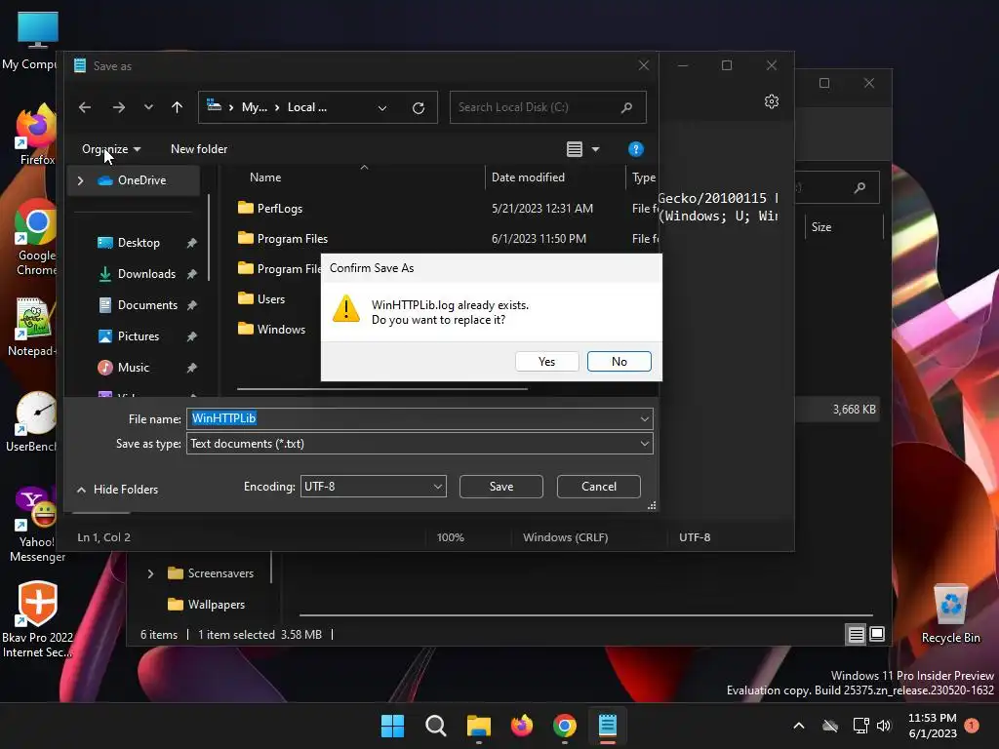
Task: Expand Screensavers folder in File Explorer
Action: (150, 573)
